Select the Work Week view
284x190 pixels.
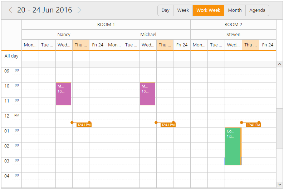208,10
